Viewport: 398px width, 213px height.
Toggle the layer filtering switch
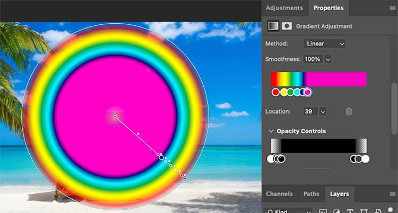[391, 210]
